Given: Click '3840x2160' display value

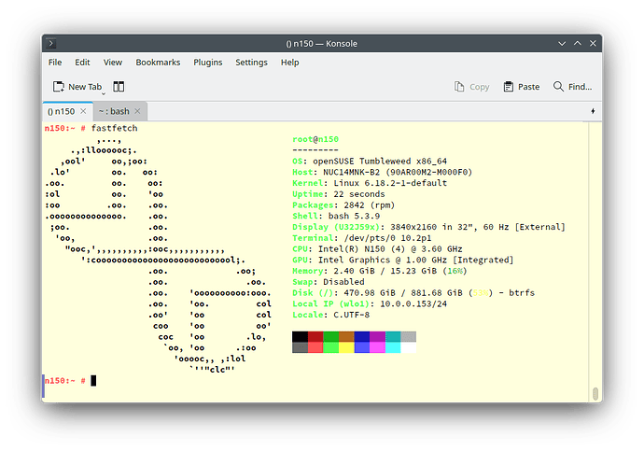Looking at the screenshot, I should (413, 227).
